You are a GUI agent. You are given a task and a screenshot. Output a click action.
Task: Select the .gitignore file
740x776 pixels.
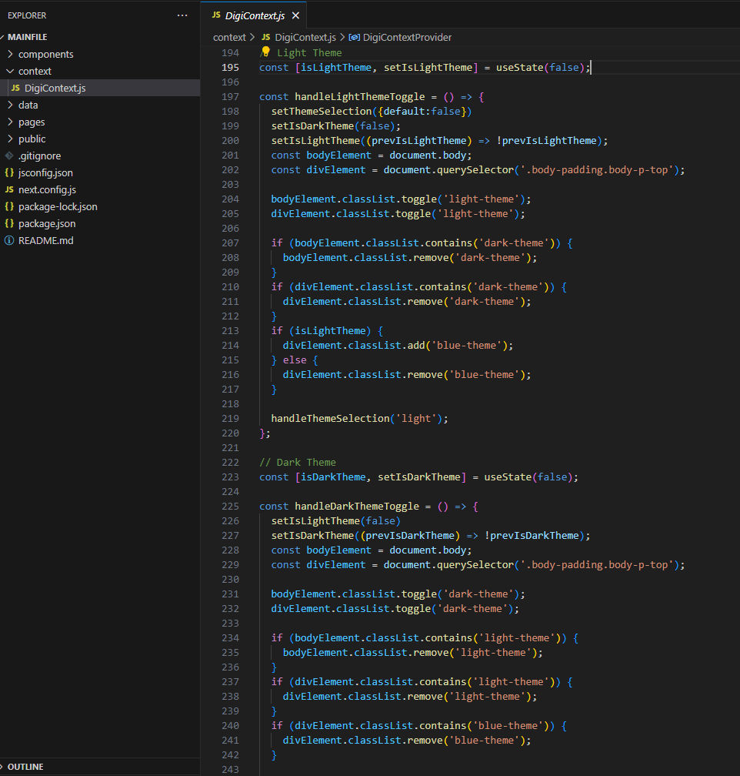pos(39,156)
